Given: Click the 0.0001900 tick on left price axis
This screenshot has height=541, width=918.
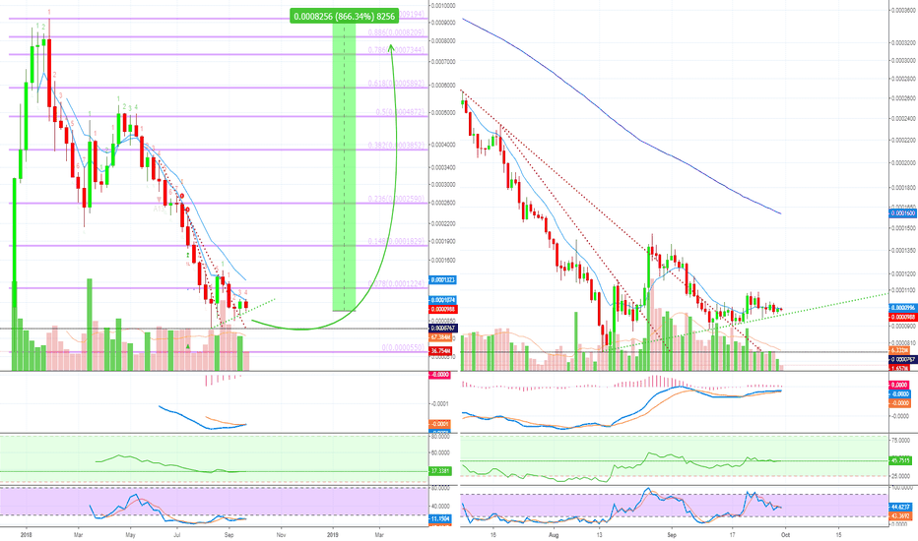Looking at the screenshot, I should [x=442, y=242].
